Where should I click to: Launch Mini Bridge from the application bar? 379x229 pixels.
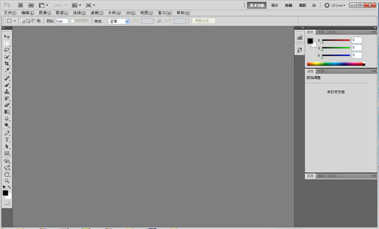[x=31, y=5]
